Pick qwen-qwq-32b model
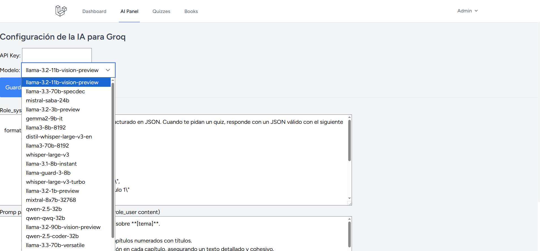Viewport: 540px width, 251px height. [66, 218]
